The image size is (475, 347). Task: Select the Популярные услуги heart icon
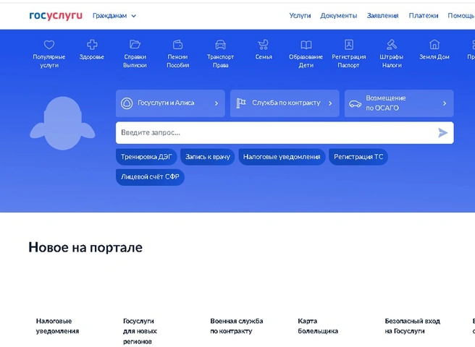pyautogui.click(x=49, y=45)
